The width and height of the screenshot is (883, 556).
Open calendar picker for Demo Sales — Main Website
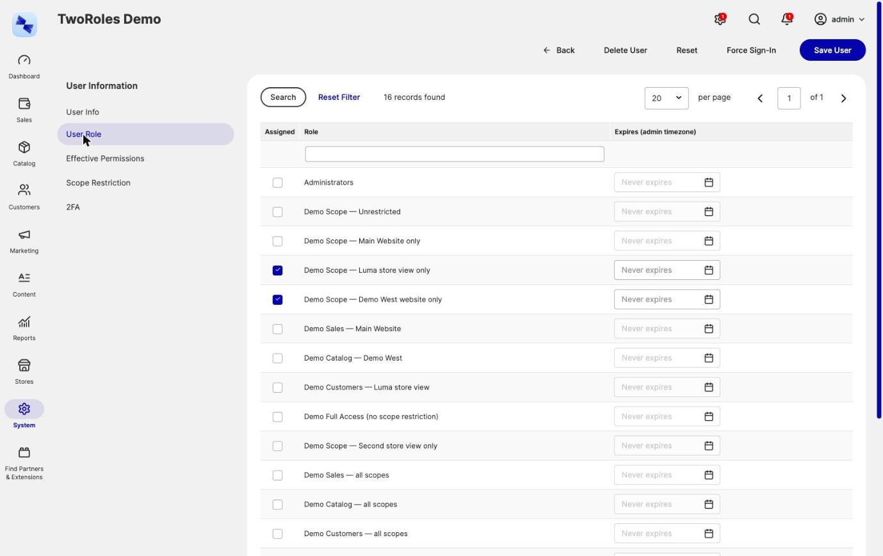(x=709, y=329)
